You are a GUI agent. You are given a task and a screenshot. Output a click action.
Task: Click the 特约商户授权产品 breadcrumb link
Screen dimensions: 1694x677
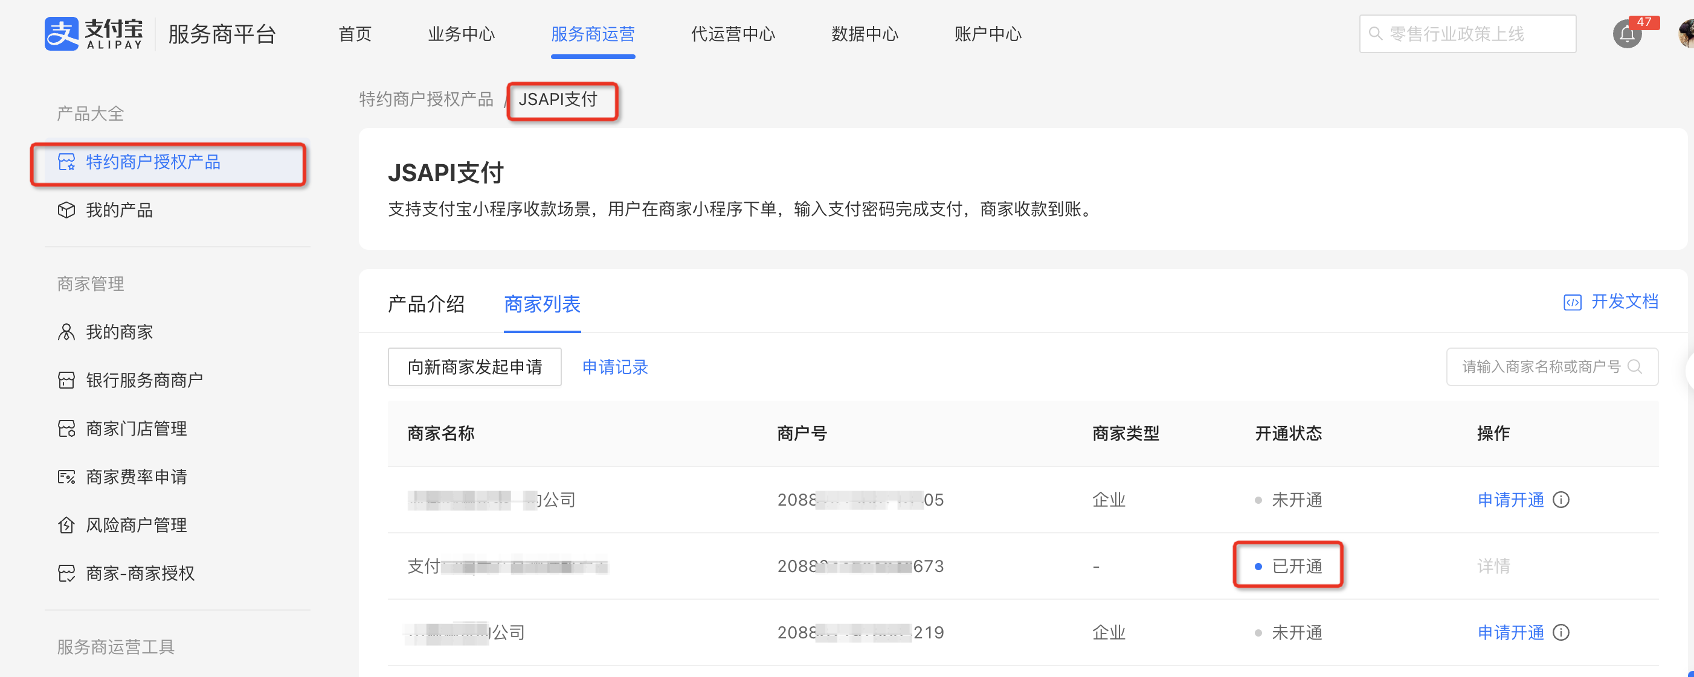426,99
